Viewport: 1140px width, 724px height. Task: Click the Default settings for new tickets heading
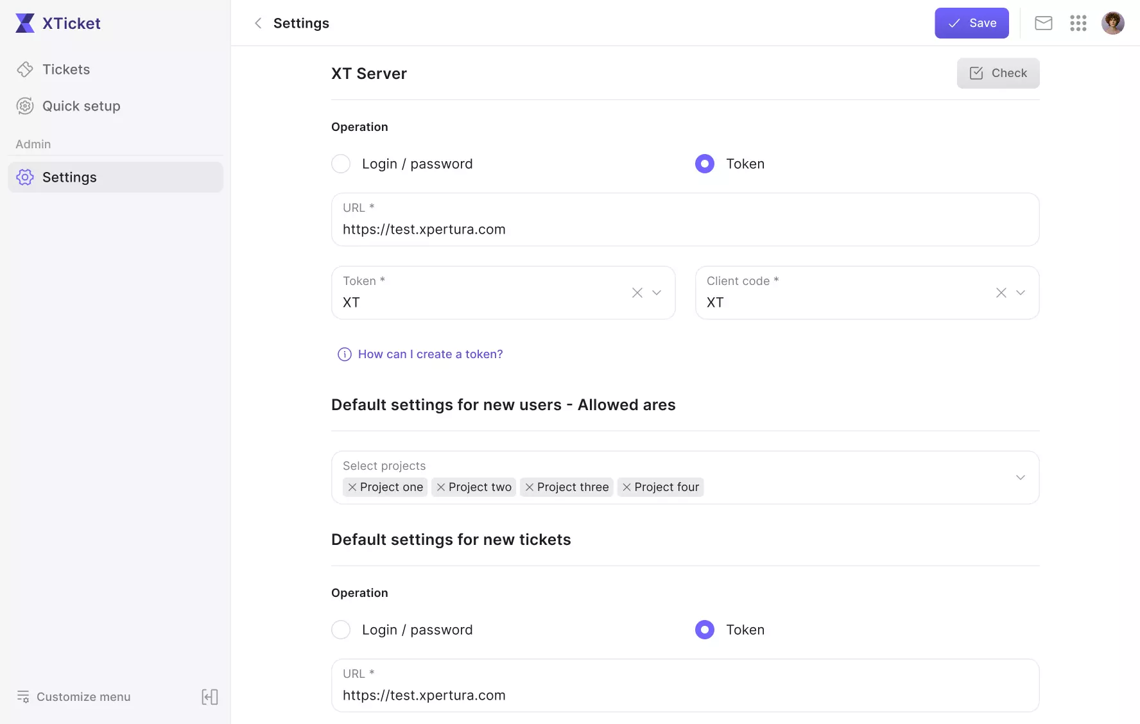(451, 540)
